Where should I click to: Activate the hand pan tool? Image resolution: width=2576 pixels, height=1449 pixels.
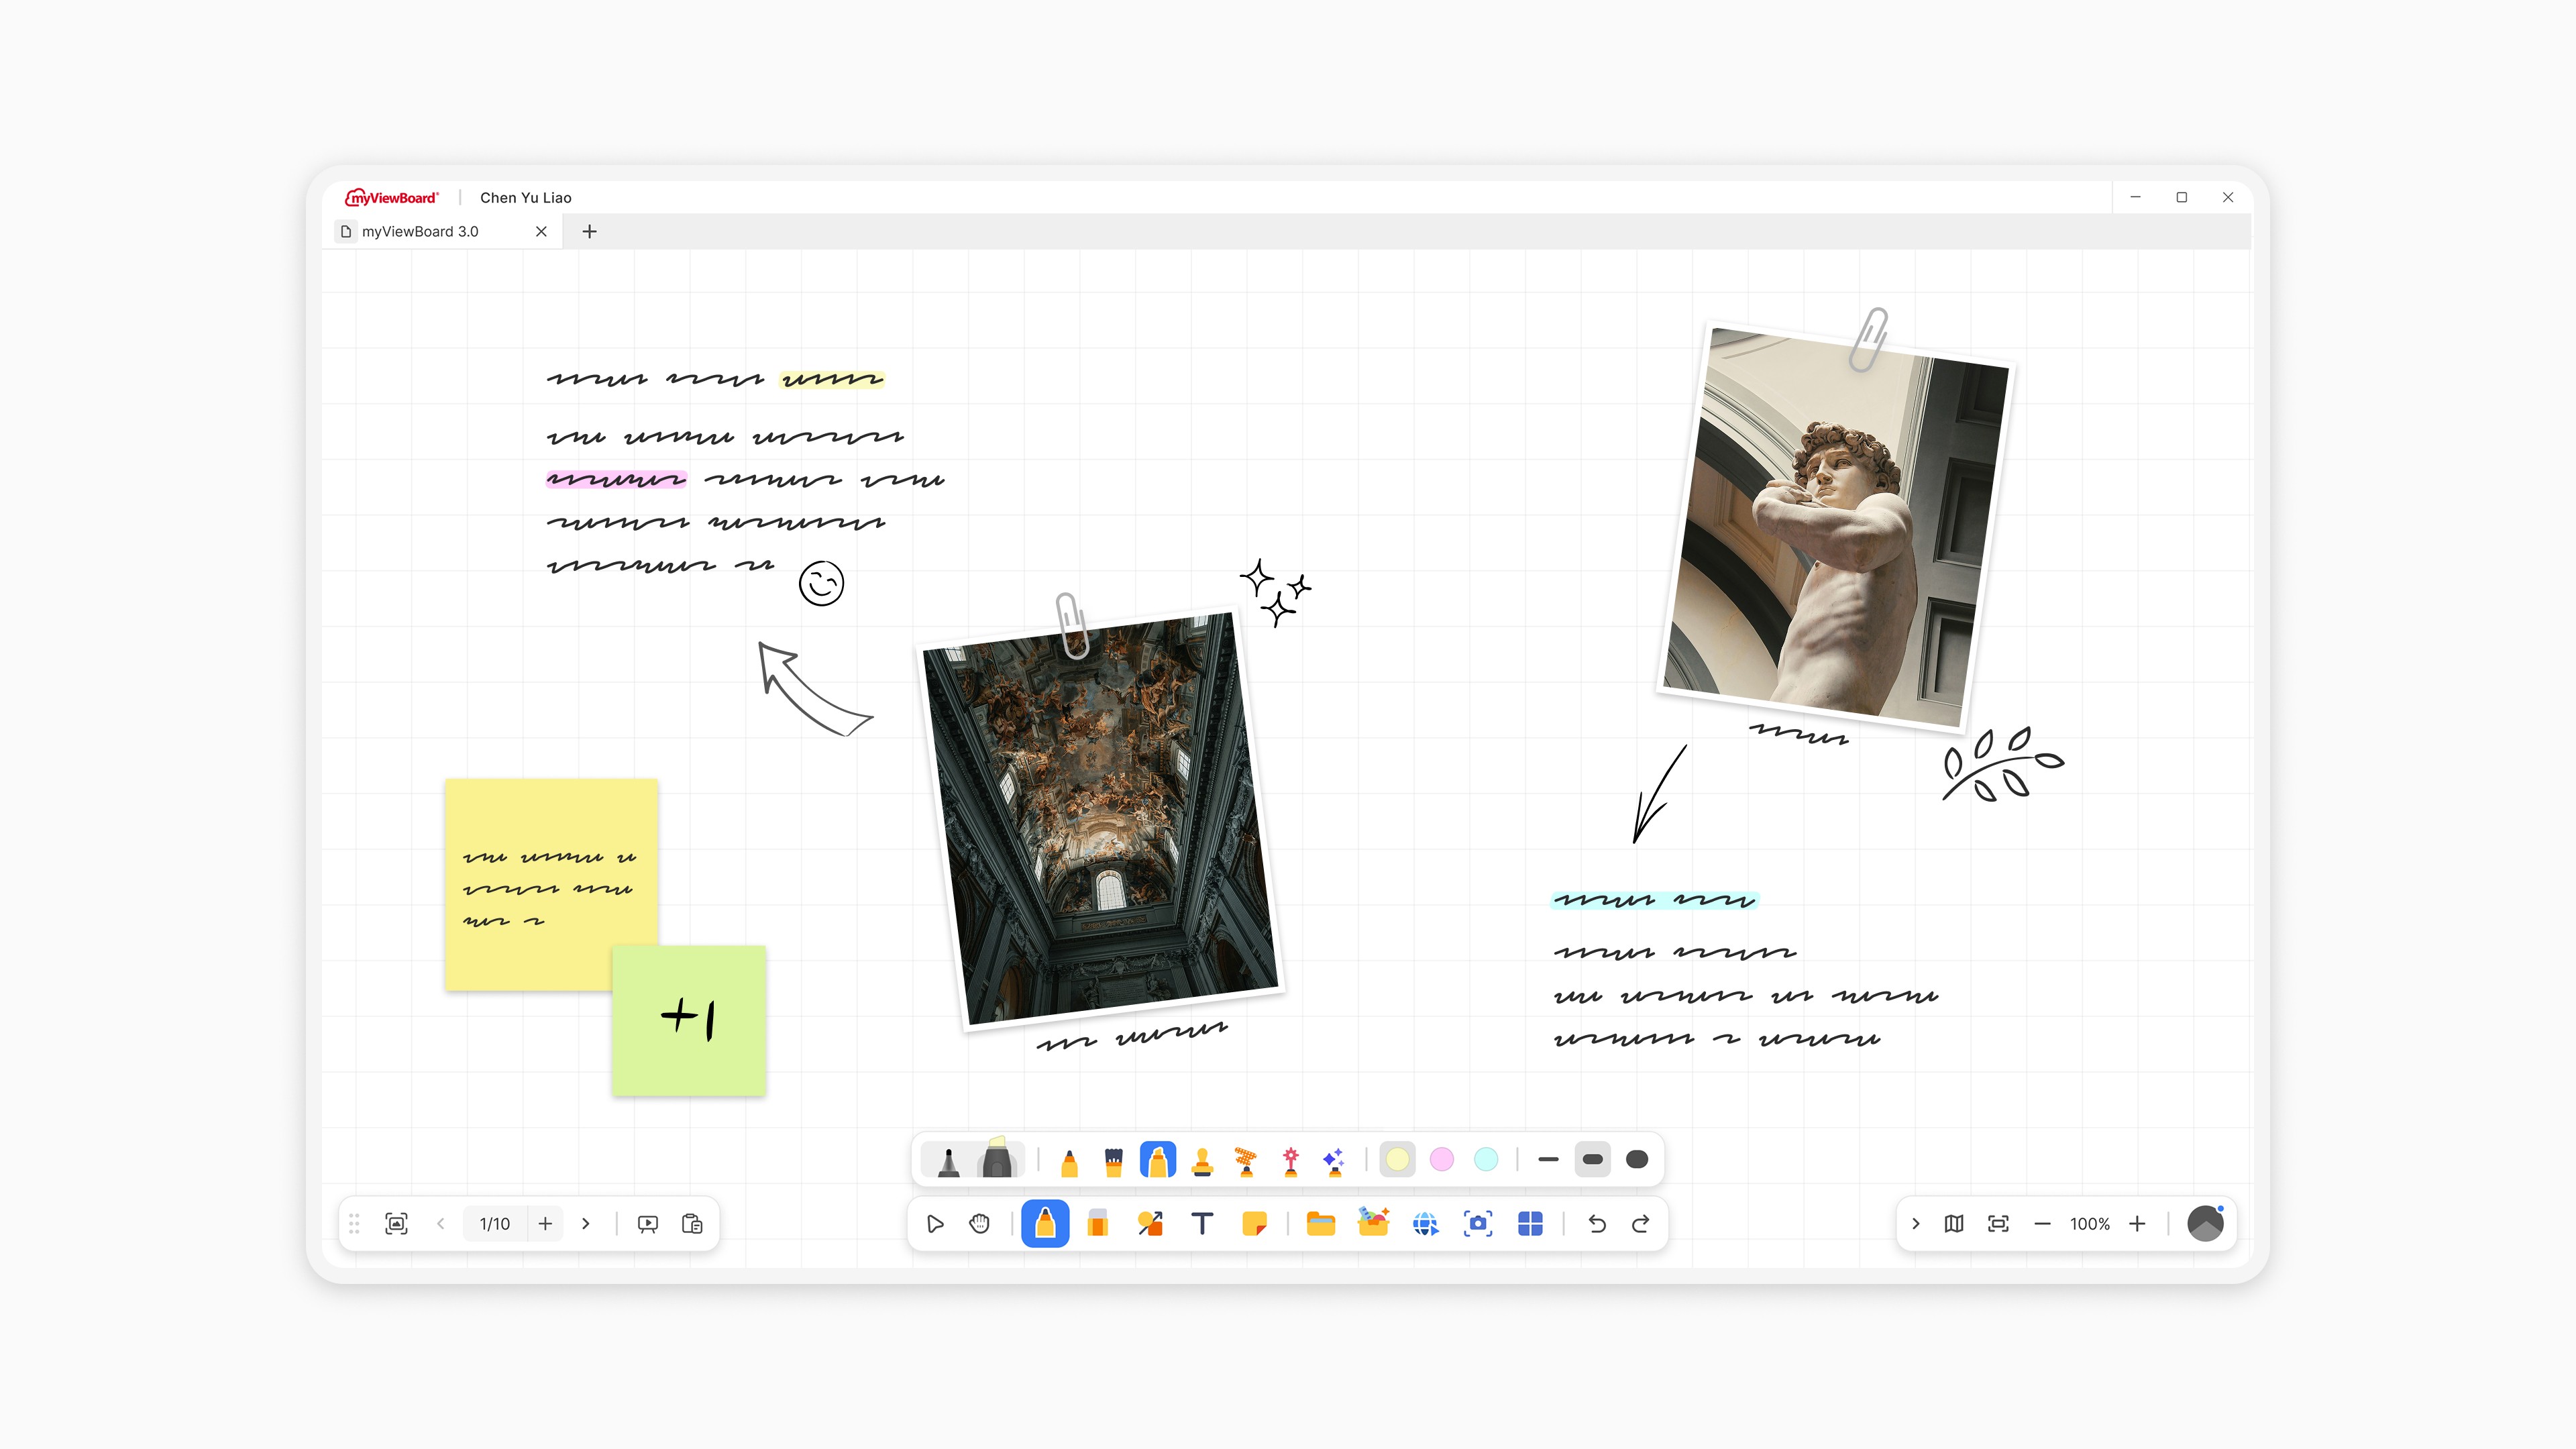coord(979,1223)
